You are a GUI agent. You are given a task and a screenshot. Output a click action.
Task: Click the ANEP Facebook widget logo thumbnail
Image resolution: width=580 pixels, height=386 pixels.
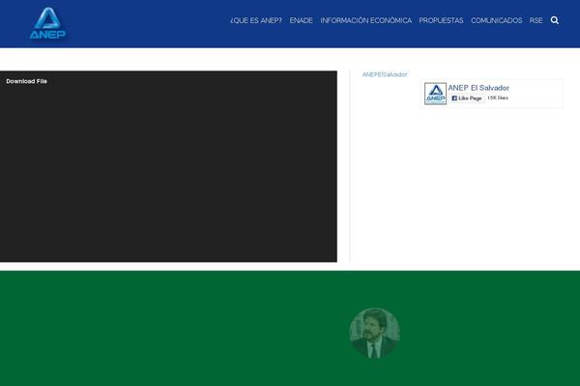click(x=435, y=94)
